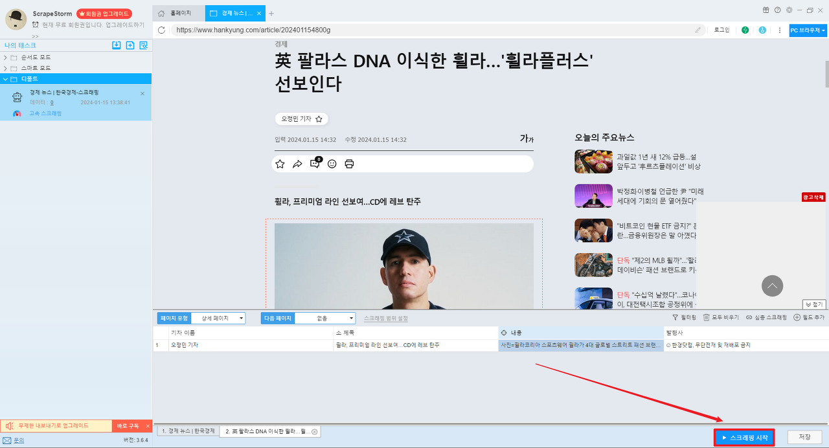The image size is (829, 448).
Task: Click the speaker icon in upgrade banner
Action: click(9, 425)
